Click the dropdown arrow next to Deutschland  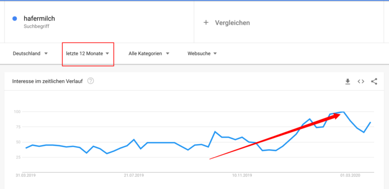click(46, 53)
